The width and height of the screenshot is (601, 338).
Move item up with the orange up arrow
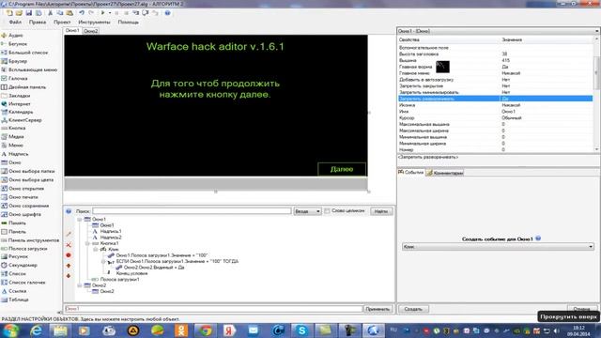69,266
